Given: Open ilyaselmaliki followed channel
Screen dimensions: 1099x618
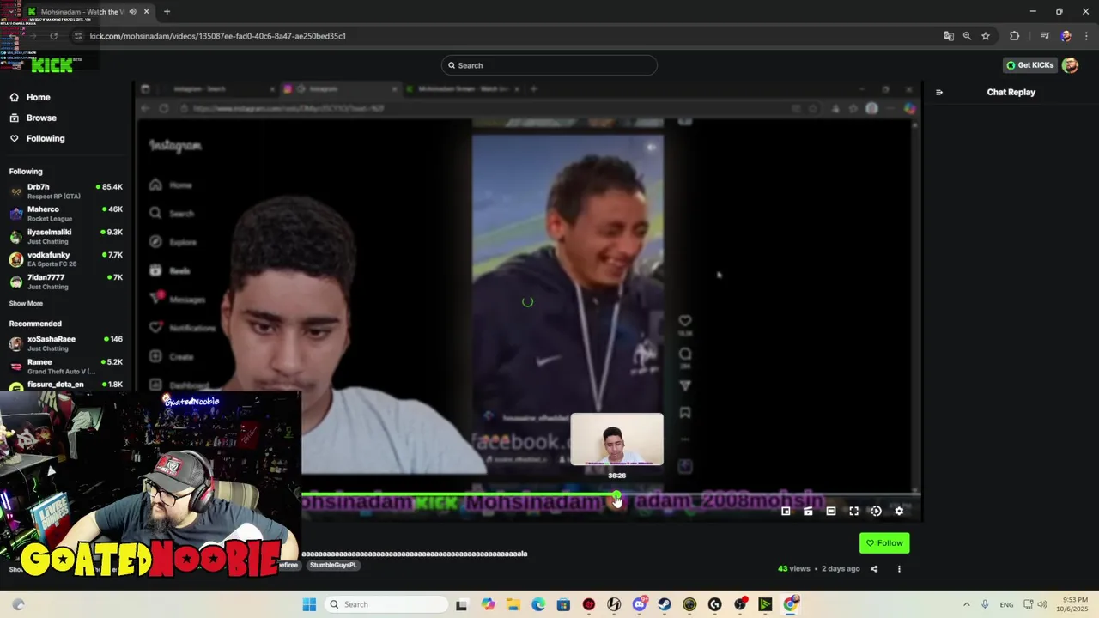Looking at the screenshot, I should [66, 236].
